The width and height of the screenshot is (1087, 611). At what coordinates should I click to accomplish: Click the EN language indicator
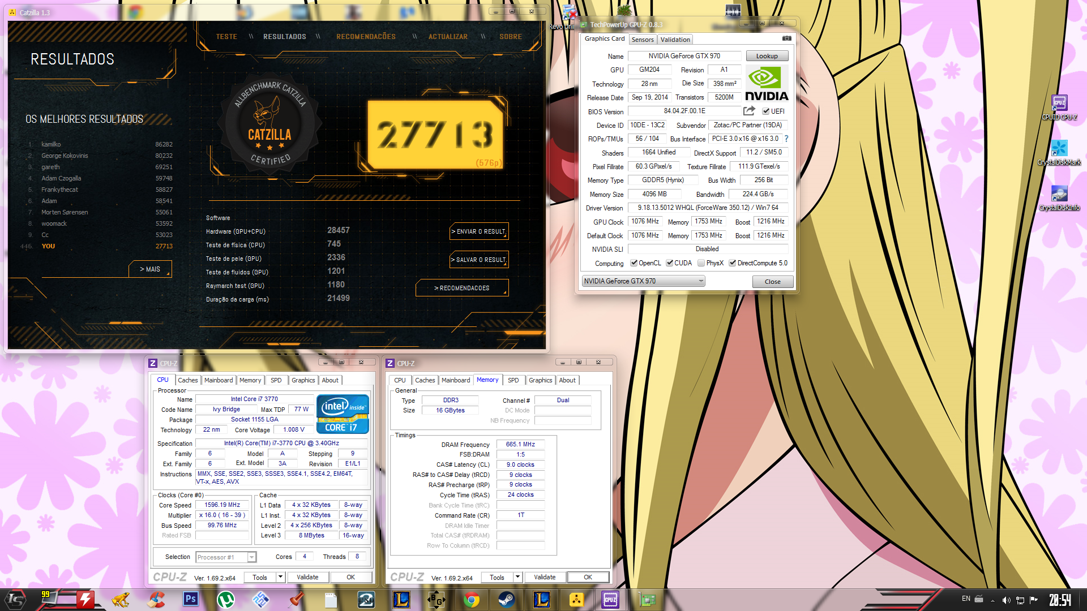[966, 599]
